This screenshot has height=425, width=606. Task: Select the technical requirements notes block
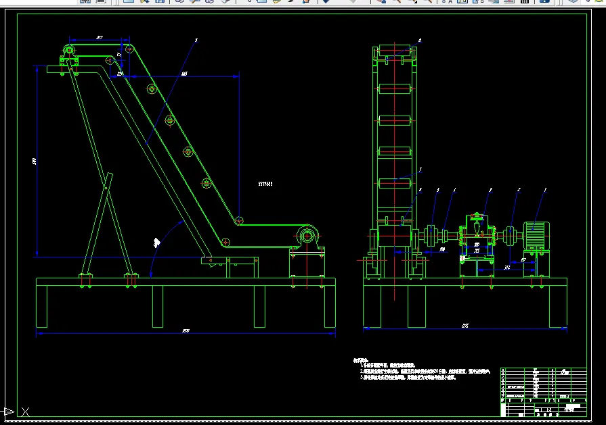coord(421,369)
